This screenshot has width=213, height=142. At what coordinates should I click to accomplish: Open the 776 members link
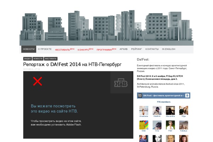tap(164, 102)
